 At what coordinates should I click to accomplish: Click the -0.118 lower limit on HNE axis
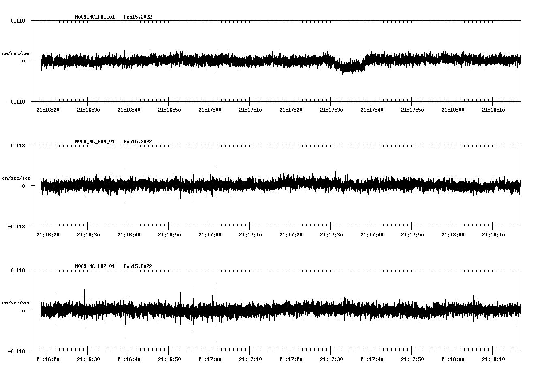16,102
